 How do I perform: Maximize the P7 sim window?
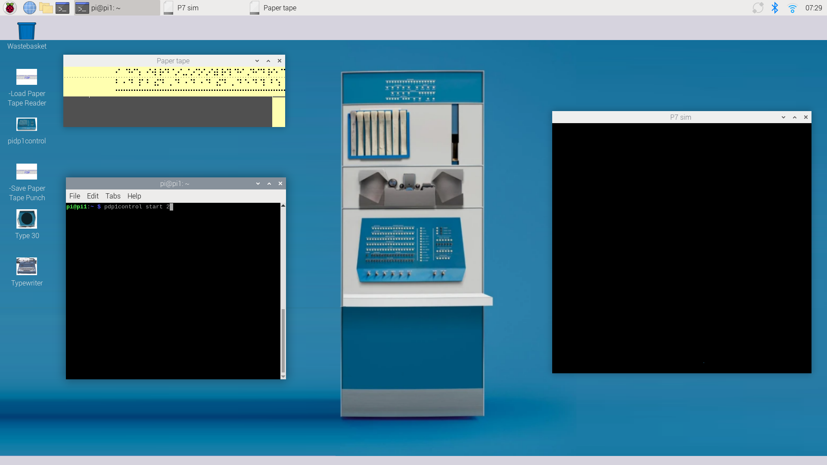pyautogui.click(x=795, y=117)
